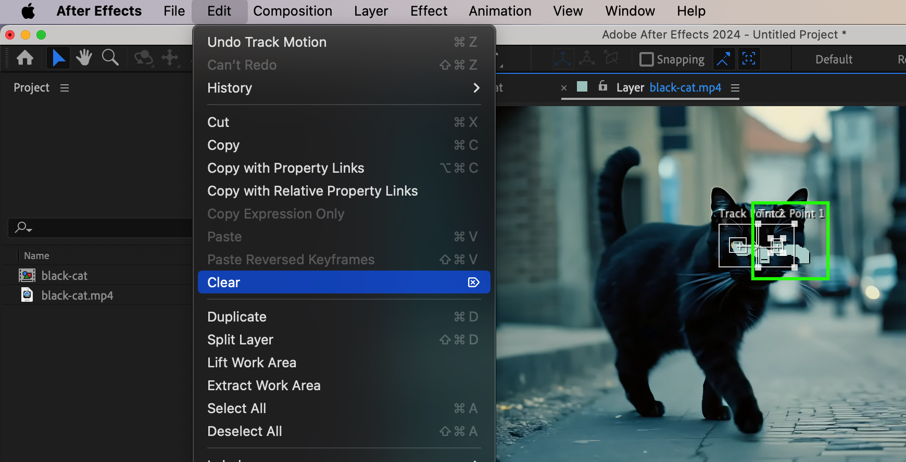This screenshot has width=906, height=462.
Task: Open the Help menu
Action: pos(691,11)
